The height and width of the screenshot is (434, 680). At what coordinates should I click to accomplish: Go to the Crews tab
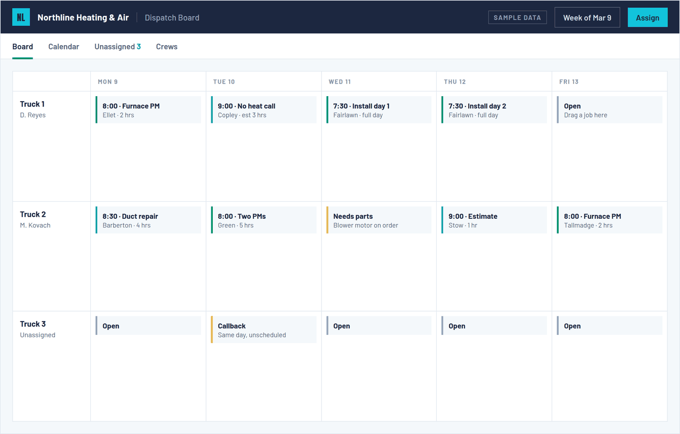pos(167,47)
